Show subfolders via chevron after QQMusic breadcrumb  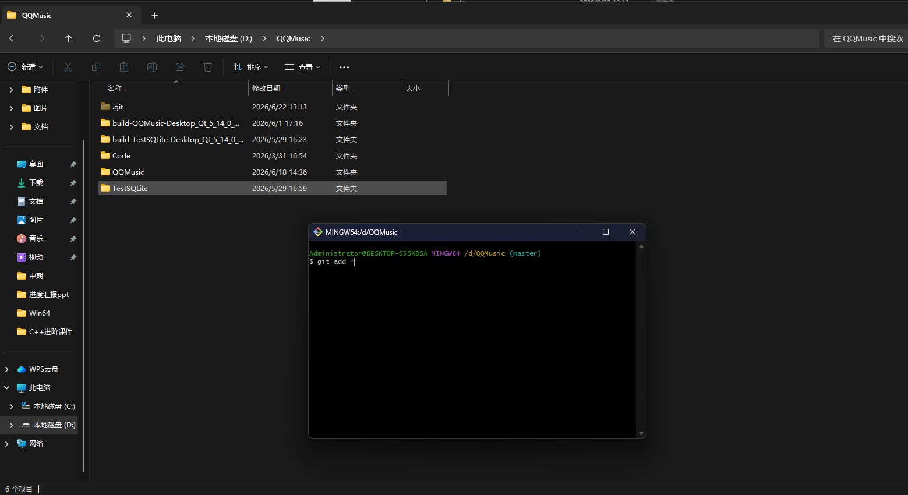323,38
